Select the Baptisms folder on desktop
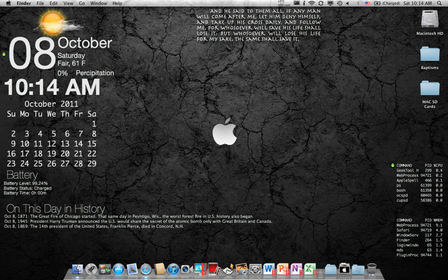 [x=430, y=54]
